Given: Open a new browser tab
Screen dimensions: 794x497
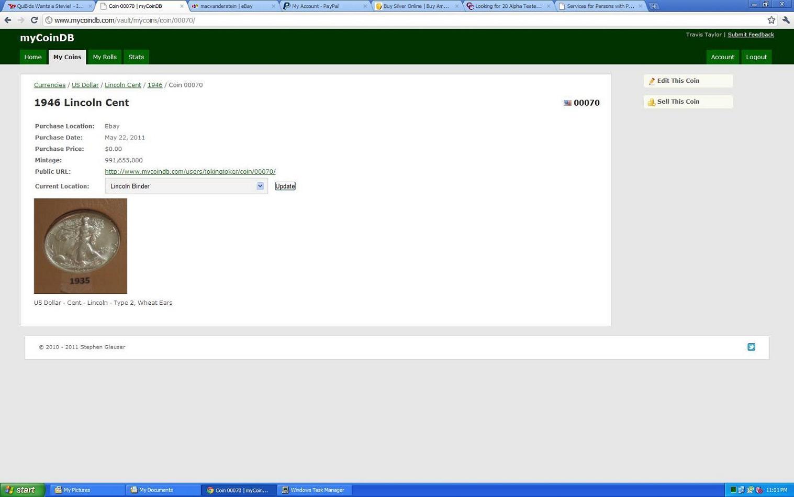Looking at the screenshot, I should click(x=654, y=6).
